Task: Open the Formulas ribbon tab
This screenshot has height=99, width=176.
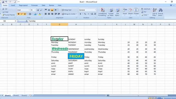Action: (34, 5)
